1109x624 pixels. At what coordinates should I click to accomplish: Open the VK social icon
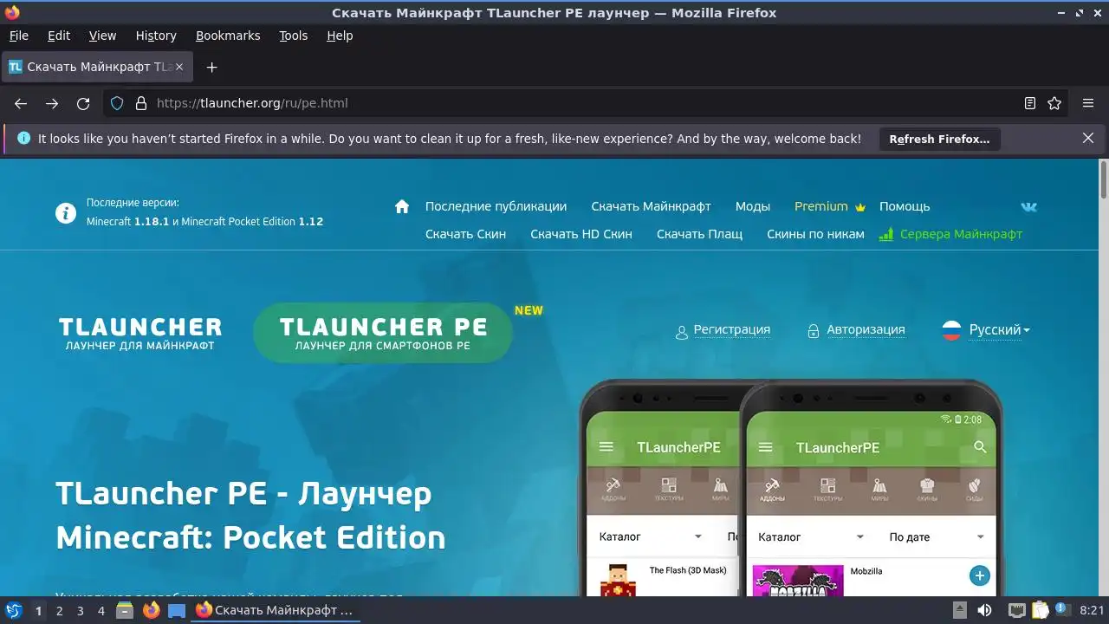[1028, 206]
